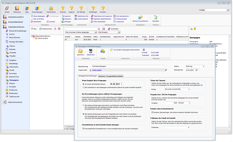The width and height of the screenshot is (233, 142).
Task: Select 'An einem bestimmten Datum' radio option
Action: click(83, 84)
